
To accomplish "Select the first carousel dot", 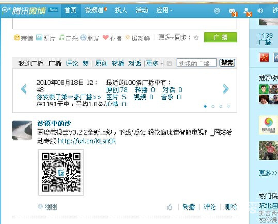I will [205, 106].
